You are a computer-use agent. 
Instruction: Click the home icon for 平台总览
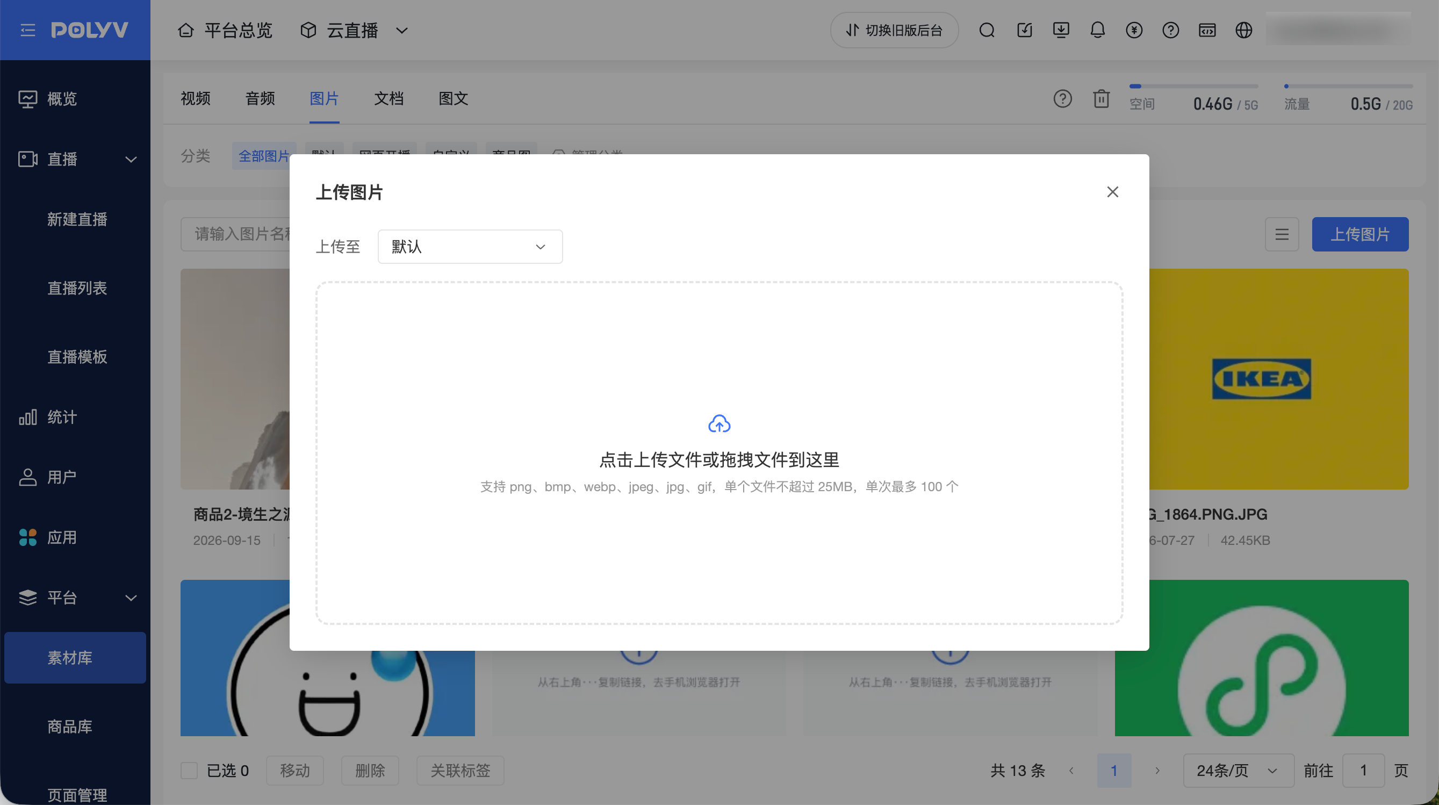(186, 30)
